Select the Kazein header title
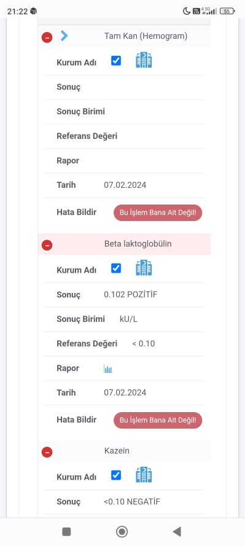 click(117, 451)
